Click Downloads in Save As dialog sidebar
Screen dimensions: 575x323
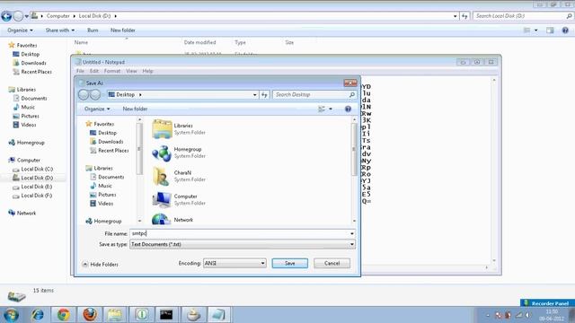point(111,142)
